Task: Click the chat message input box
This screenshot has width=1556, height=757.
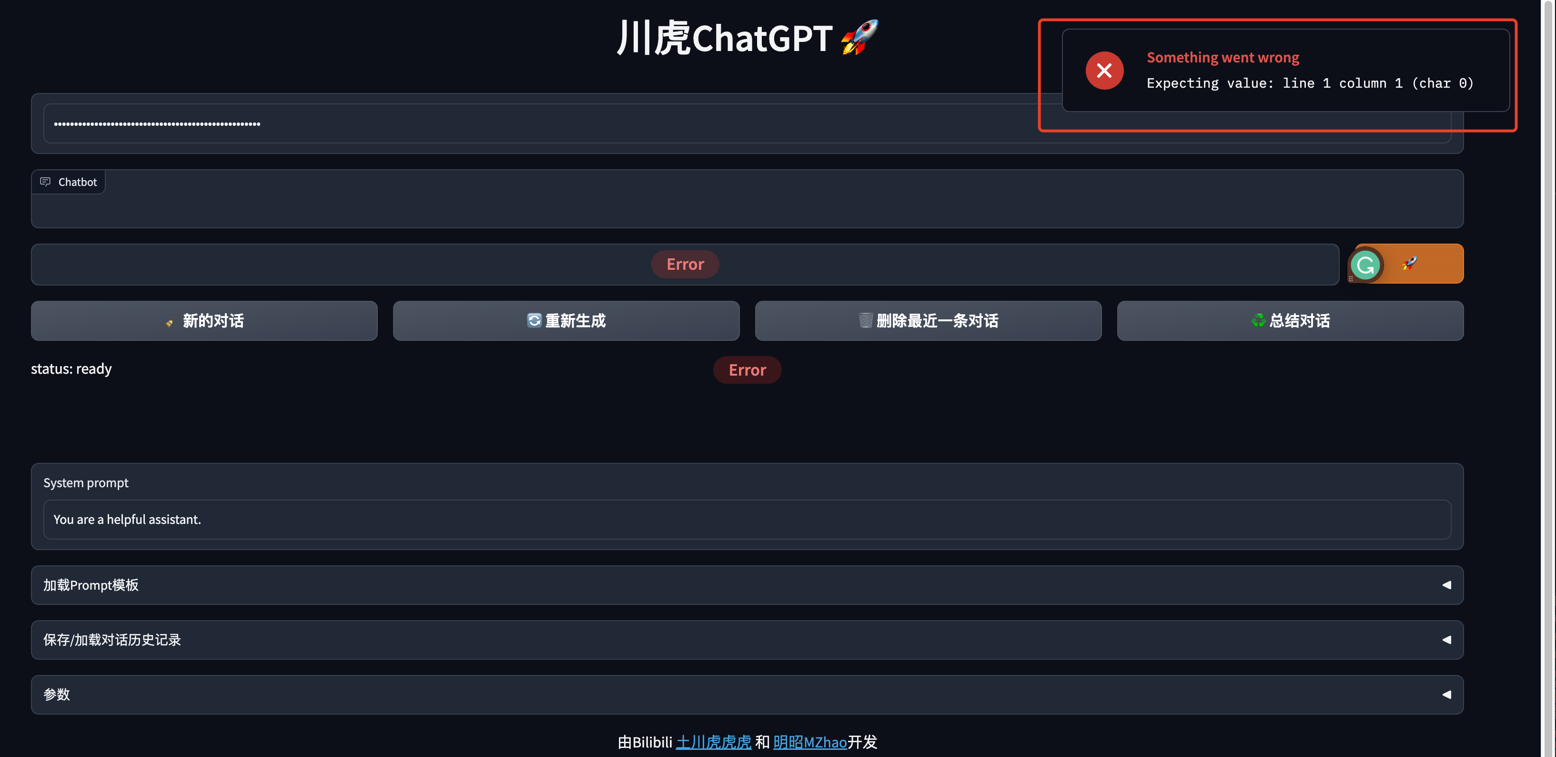Action: (685, 265)
